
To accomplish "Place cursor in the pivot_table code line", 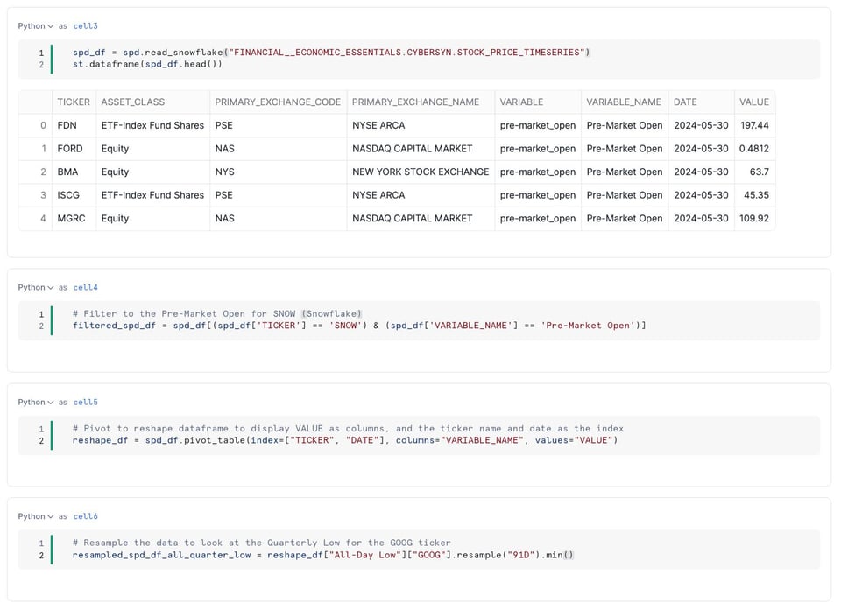I will click(345, 440).
